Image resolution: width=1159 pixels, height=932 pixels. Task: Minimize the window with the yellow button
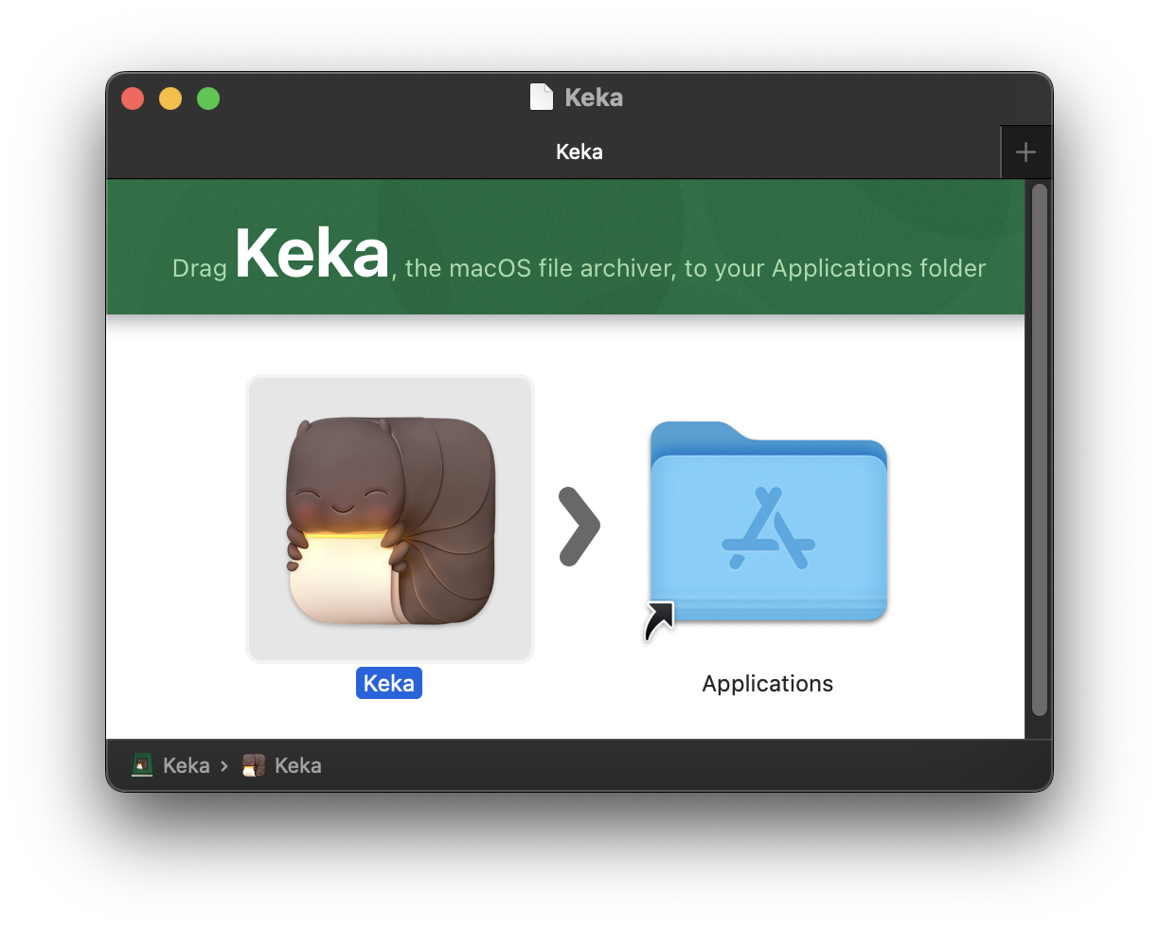click(170, 99)
